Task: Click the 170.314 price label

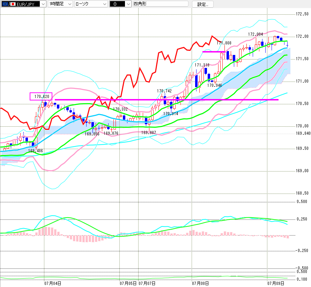Action: pyautogui.click(x=171, y=114)
